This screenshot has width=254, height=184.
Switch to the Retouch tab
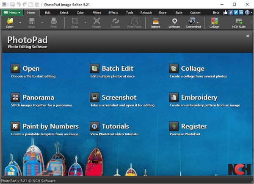[x=146, y=13]
